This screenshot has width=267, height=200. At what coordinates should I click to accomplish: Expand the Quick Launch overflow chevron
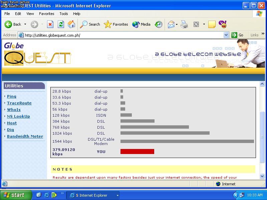62,193
